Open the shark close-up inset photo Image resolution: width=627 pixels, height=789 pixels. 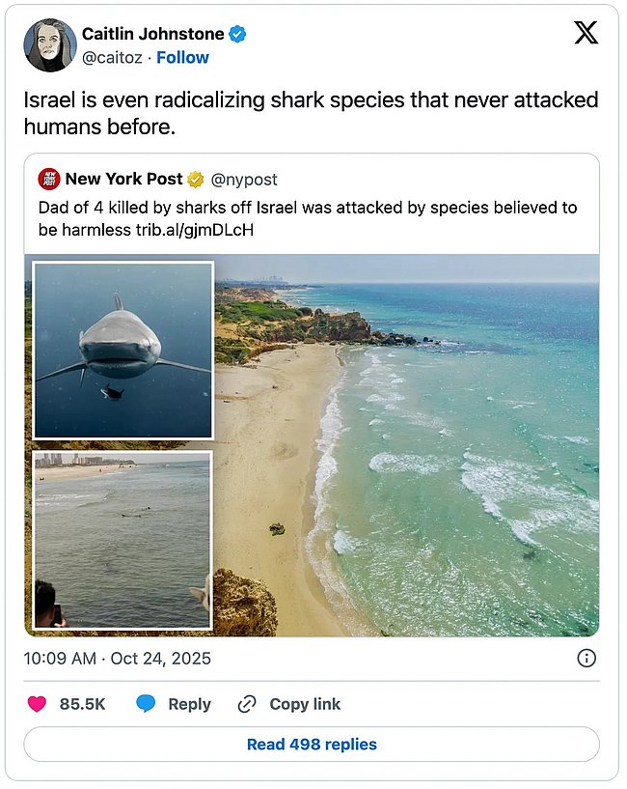pyautogui.click(x=123, y=350)
